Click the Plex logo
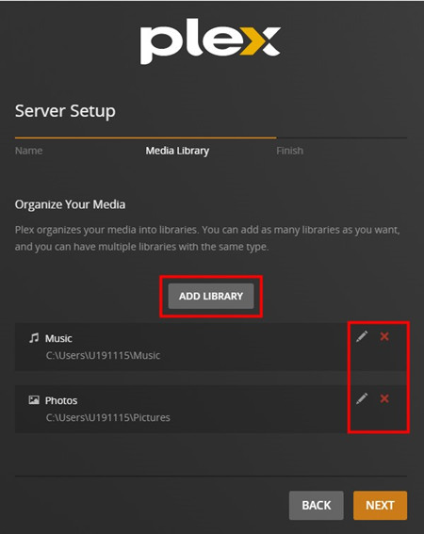Viewport: 424px width, 534px height. tap(211, 40)
